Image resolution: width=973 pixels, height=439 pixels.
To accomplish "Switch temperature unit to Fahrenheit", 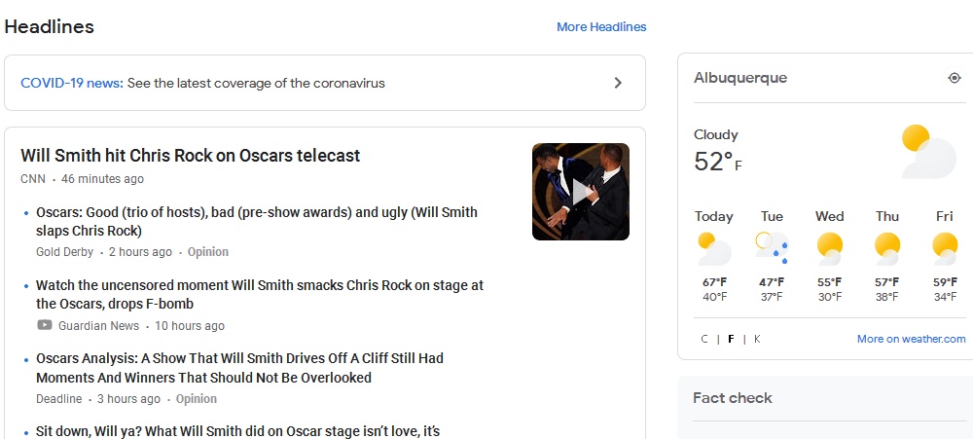I will [731, 339].
